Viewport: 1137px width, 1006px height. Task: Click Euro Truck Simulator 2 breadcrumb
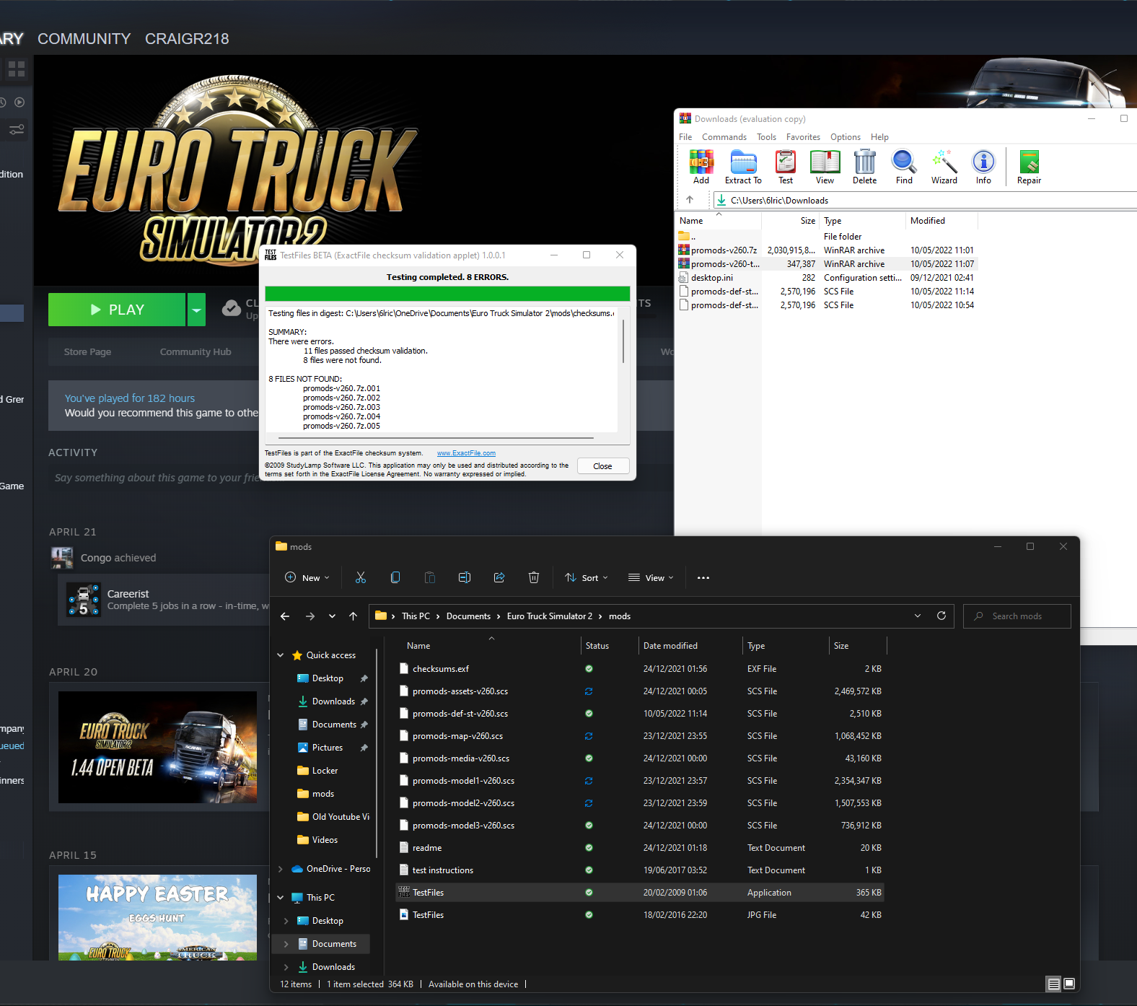coord(550,616)
